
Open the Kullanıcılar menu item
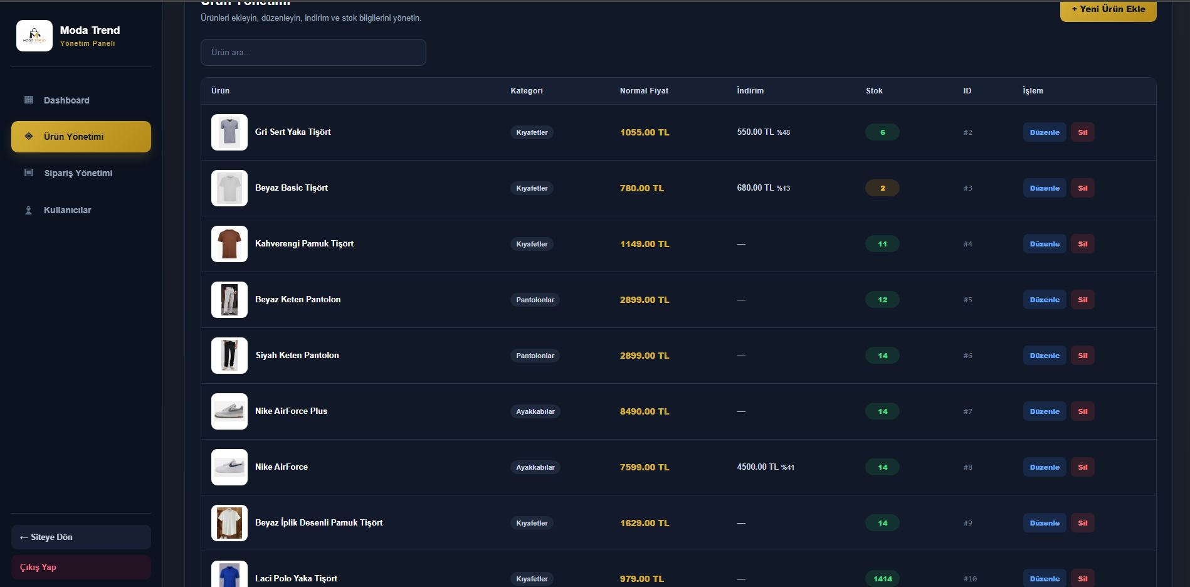pyautogui.click(x=81, y=210)
